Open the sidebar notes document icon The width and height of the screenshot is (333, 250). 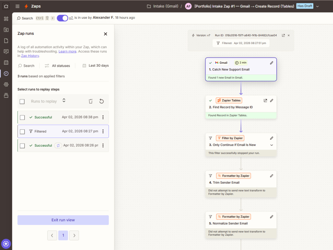(6, 41)
